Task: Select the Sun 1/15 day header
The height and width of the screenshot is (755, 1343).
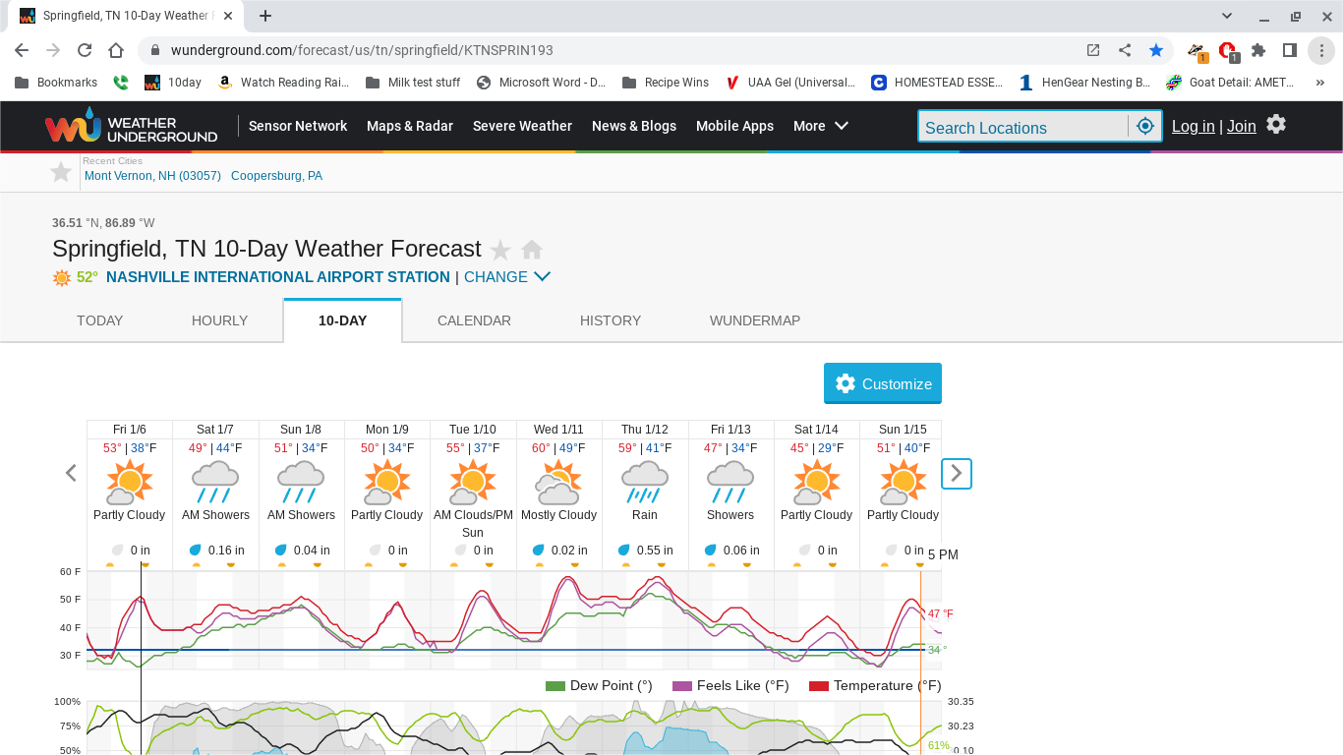Action: coord(903,430)
